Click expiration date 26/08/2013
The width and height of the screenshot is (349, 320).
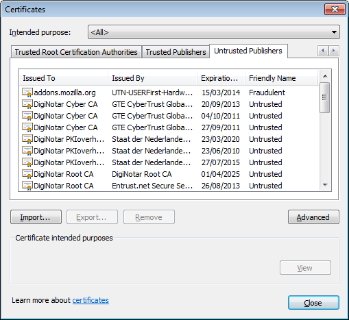(x=221, y=186)
